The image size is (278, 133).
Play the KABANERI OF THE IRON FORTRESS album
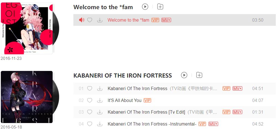coord(184,75)
